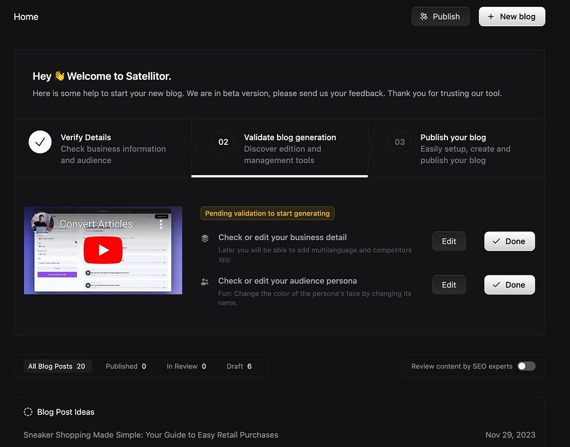Filter by In Review posts

186,366
